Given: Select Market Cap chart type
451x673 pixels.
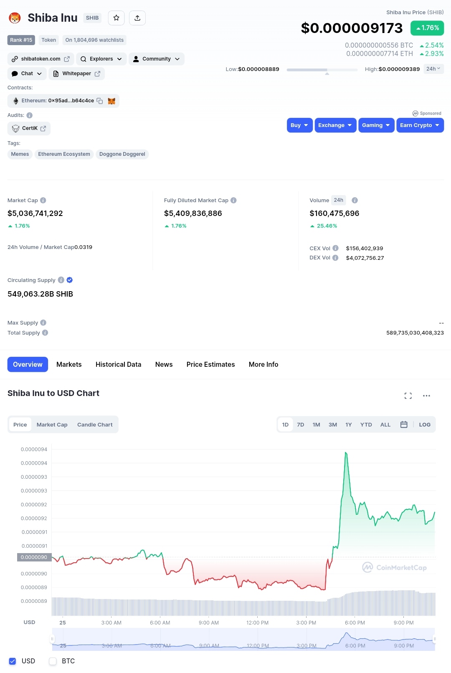Looking at the screenshot, I should click(52, 424).
